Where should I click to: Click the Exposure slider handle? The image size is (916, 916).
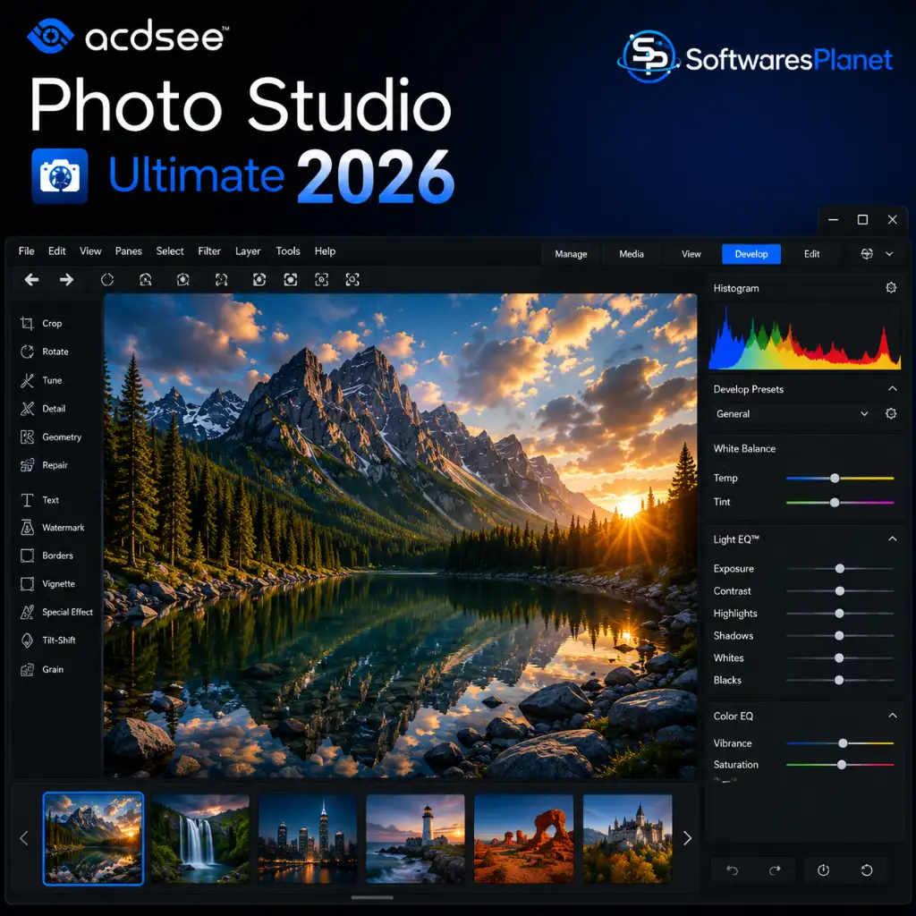[x=839, y=568]
